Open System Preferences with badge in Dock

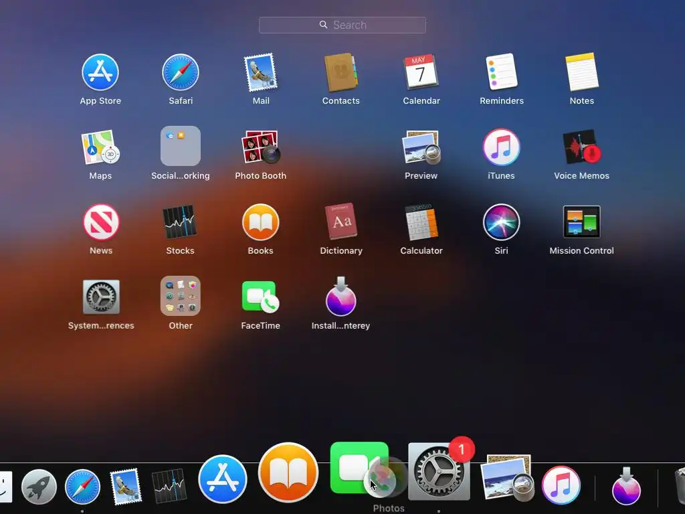[x=439, y=472]
